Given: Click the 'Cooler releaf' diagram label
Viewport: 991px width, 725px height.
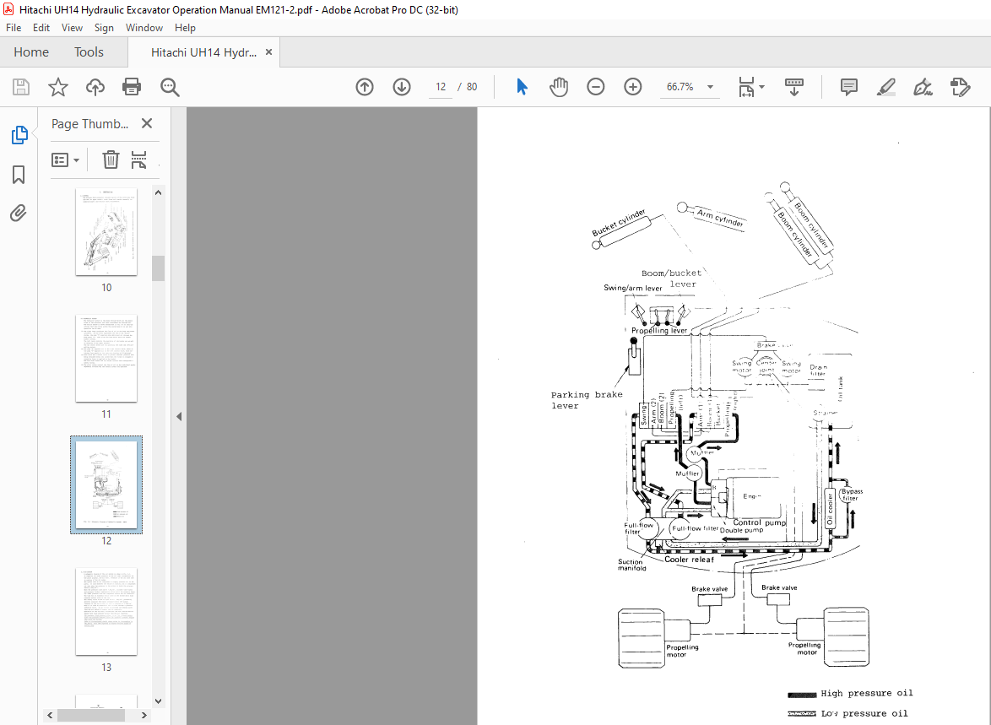Looking at the screenshot, I should [689, 560].
